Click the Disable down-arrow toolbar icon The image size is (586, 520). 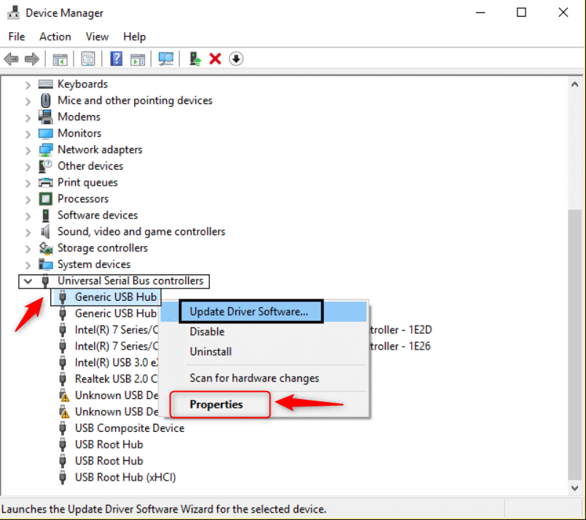236,58
